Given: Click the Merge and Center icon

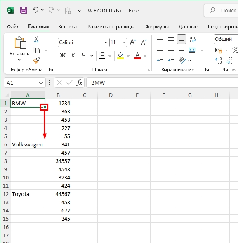Looking at the screenshot, I should [x=192, y=50].
